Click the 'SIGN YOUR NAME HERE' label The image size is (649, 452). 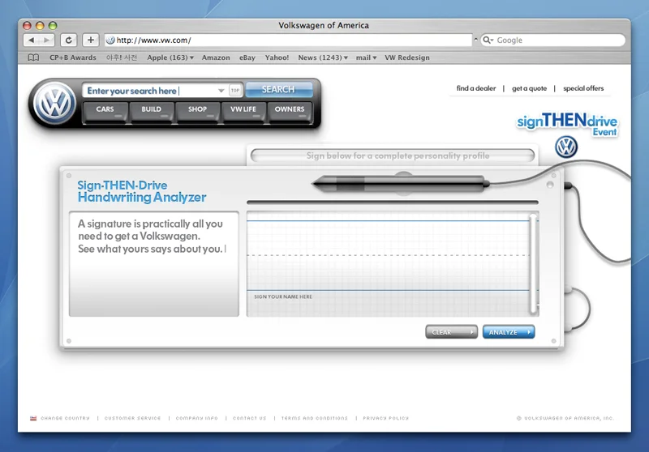pyautogui.click(x=283, y=296)
